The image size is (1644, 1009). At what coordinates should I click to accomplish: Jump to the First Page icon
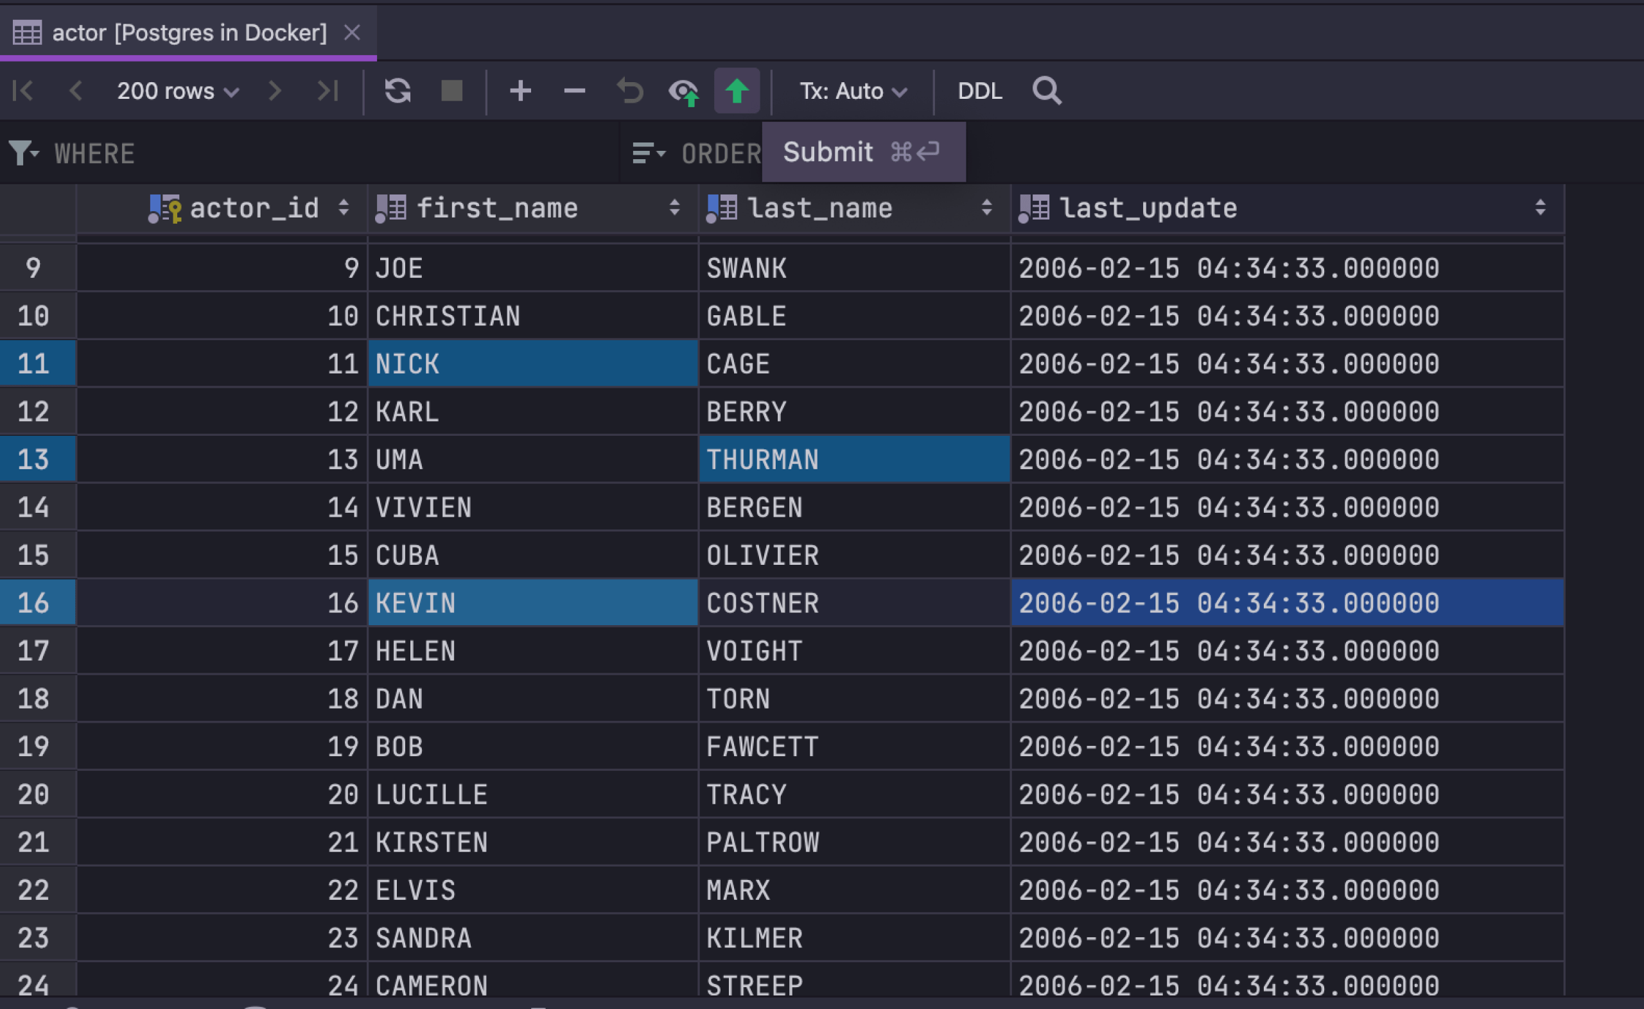[x=23, y=91]
